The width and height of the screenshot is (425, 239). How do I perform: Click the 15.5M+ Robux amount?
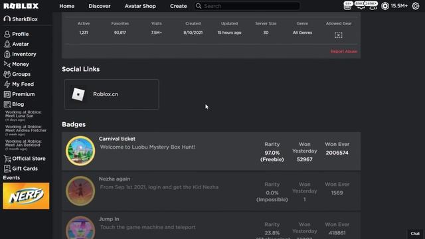click(399, 6)
